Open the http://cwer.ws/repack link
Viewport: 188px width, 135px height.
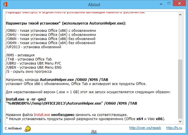coord(145,128)
